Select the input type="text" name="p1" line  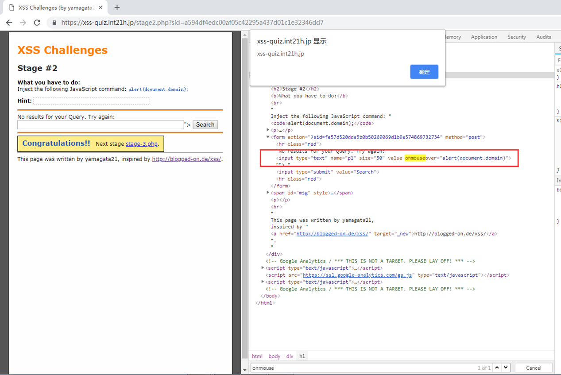click(x=394, y=158)
